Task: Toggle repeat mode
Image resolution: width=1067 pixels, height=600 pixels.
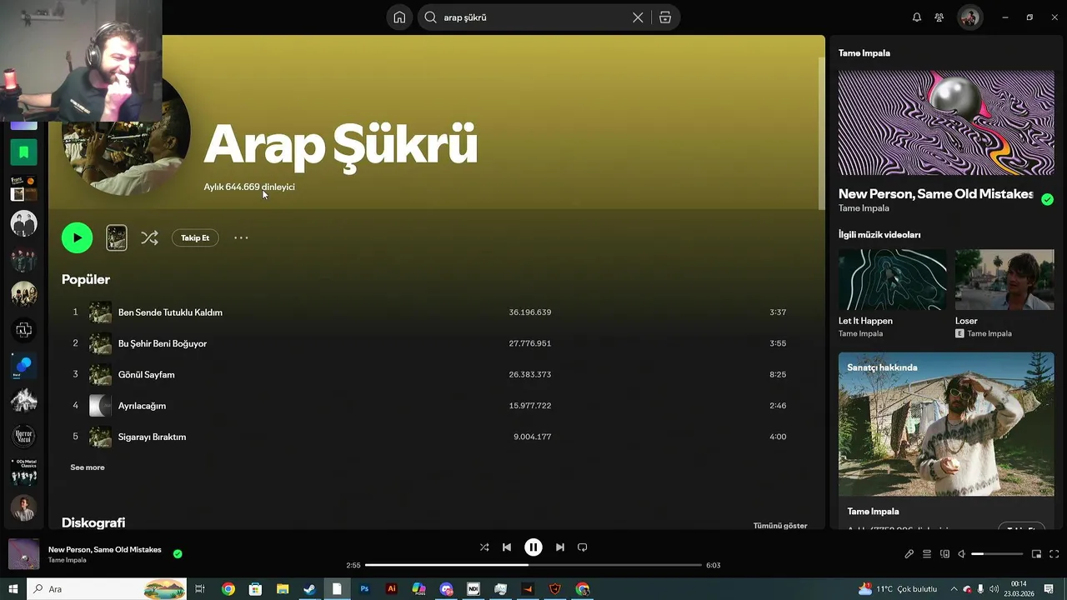Action: tap(583, 547)
